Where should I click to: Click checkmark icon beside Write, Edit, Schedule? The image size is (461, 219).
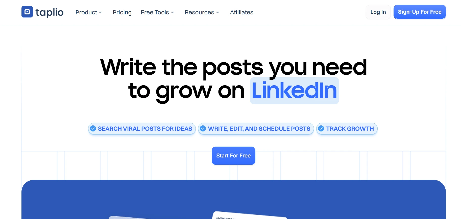(203, 129)
